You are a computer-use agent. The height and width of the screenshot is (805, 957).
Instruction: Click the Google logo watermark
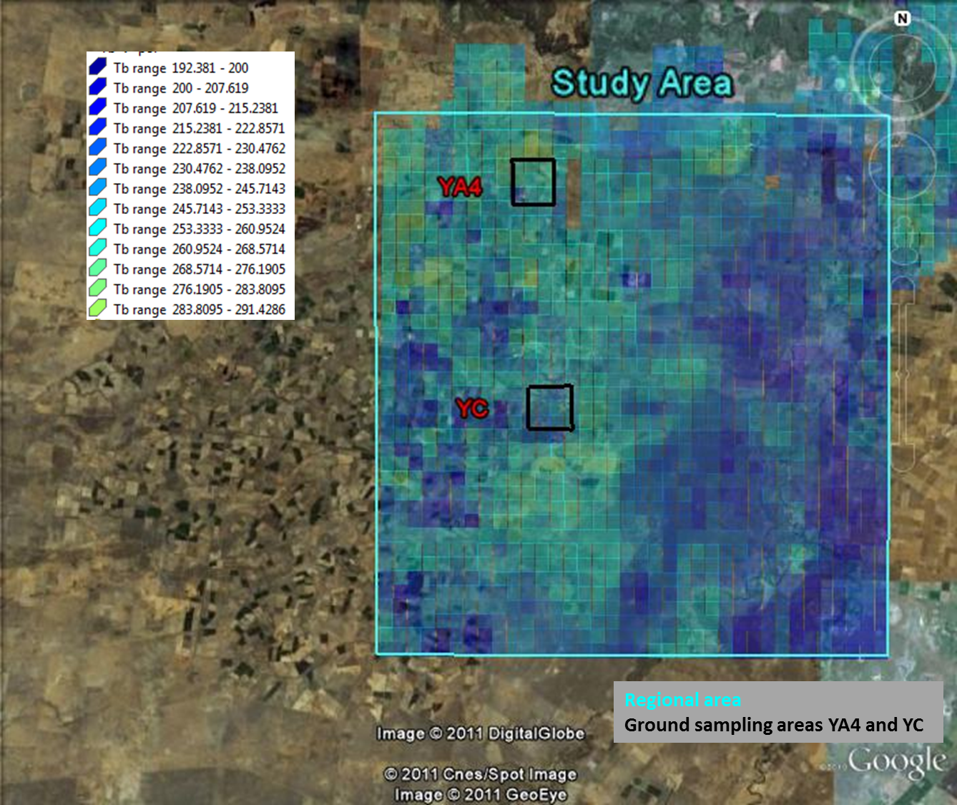click(x=896, y=762)
